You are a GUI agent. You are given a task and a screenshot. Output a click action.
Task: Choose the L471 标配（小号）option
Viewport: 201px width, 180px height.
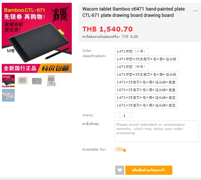click(132, 51)
